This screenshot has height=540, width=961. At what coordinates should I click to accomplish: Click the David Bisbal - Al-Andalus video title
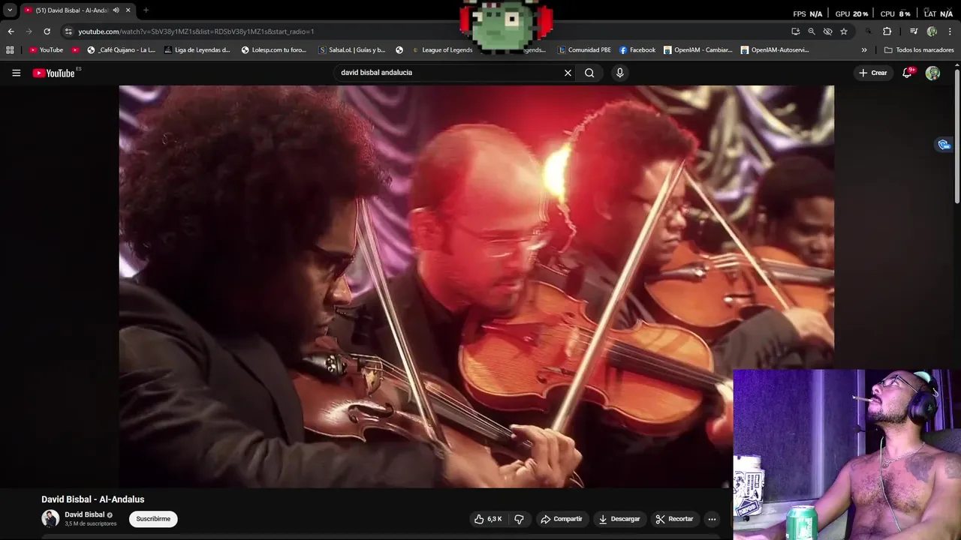coord(93,499)
